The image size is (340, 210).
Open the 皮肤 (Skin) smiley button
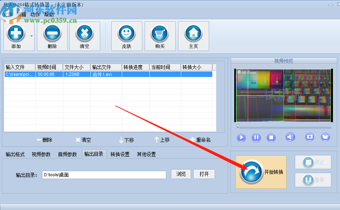pos(127,36)
